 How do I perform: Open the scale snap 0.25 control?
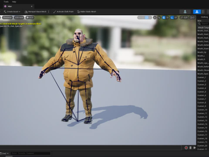[x=184, y=17]
